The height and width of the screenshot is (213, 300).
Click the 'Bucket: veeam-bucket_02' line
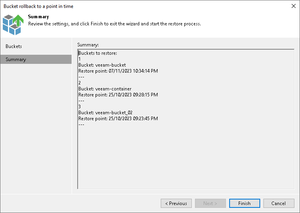105,113
